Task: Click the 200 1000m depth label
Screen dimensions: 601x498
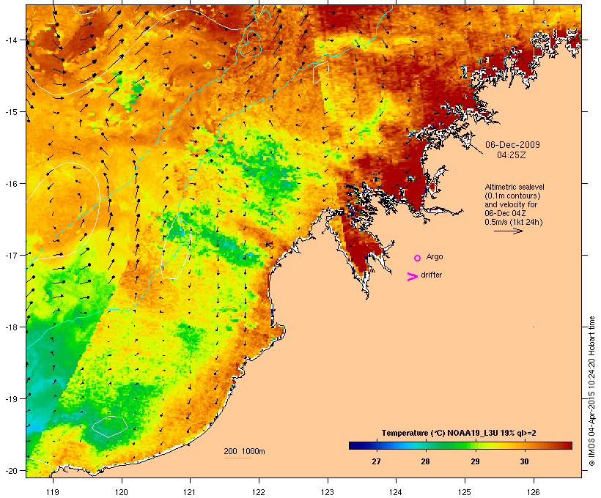Action: coord(244,451)
